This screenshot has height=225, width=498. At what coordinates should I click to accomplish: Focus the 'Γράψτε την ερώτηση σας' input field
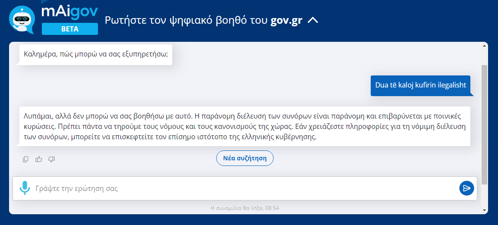coord(245,188)
